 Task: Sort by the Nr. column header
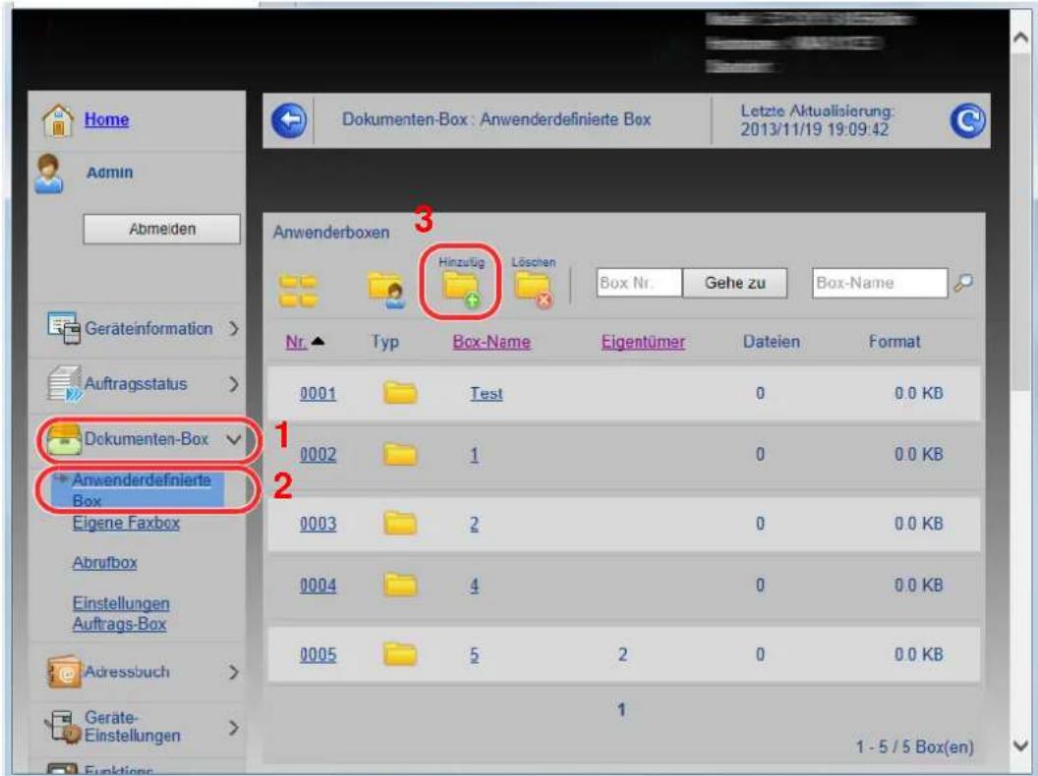[x=297, y=342]
